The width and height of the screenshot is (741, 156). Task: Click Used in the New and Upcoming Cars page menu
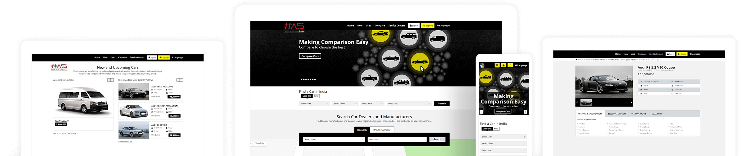(113, 57)
